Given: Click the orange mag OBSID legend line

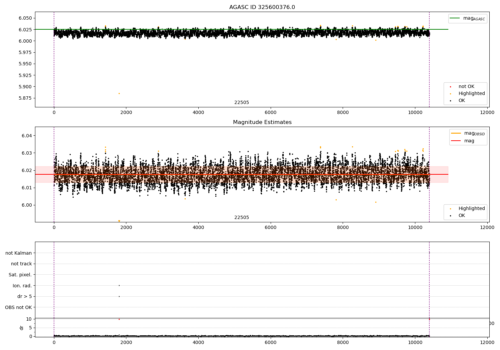Looking at the screenshot, I should pyautogui.click(x=456, y=133).
